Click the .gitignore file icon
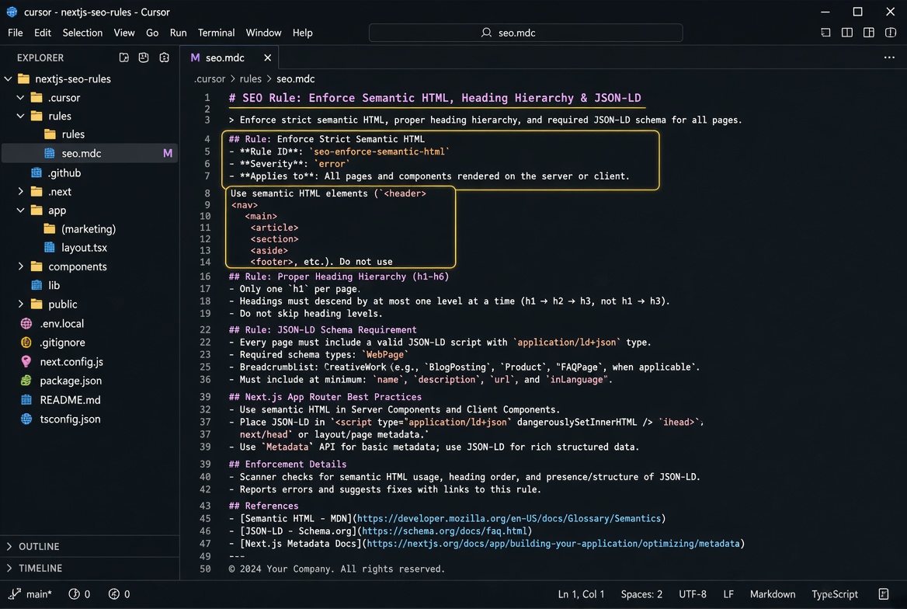This screenshot has width=907, height=609. (26, 342)
